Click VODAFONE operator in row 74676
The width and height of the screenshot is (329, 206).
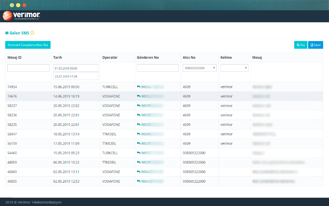pyautogui.click(x=111, y=96)
